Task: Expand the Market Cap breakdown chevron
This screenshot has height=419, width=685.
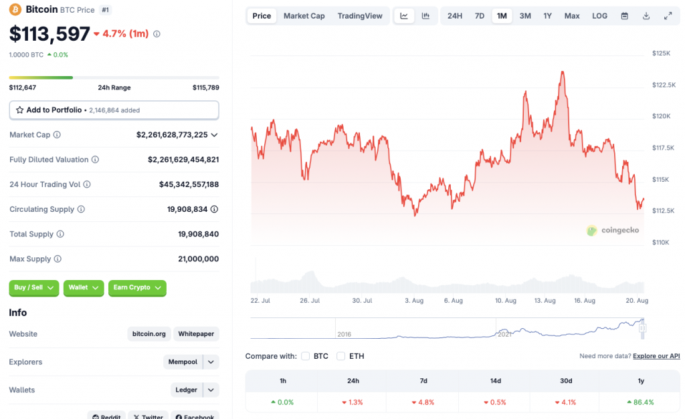Action: tap(215, 134)
